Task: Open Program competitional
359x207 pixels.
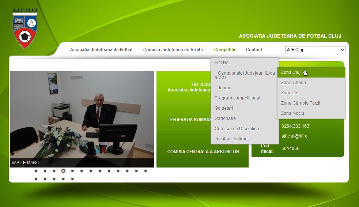Action: [x=245, y=98]
